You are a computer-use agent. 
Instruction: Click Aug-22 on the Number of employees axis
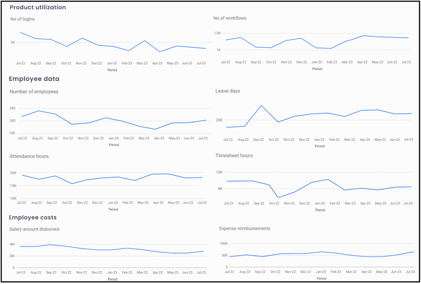click(x=37, y=139)
